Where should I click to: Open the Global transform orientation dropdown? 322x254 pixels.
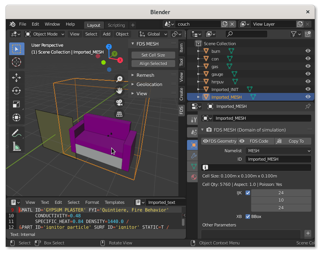click(153, 34)
